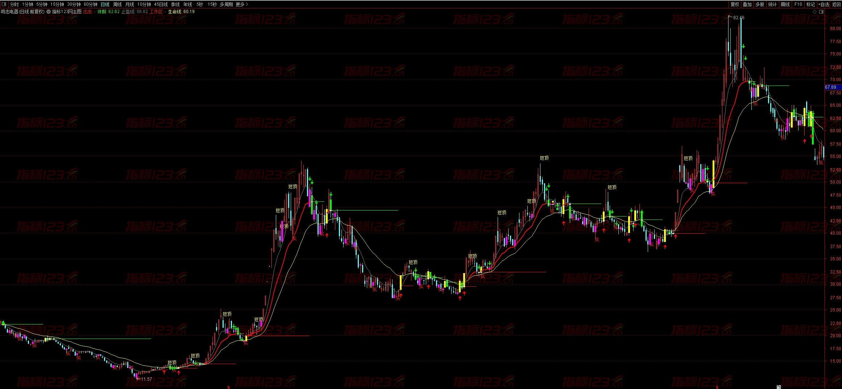Add stock via +自选 button
The height and width of the screenshot is (389, 842).
click(x=824, y=4)
